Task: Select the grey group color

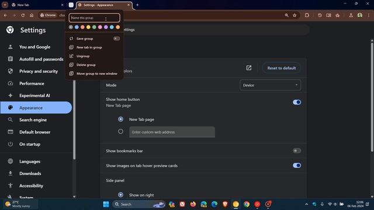Action: [x=71, y=27]
